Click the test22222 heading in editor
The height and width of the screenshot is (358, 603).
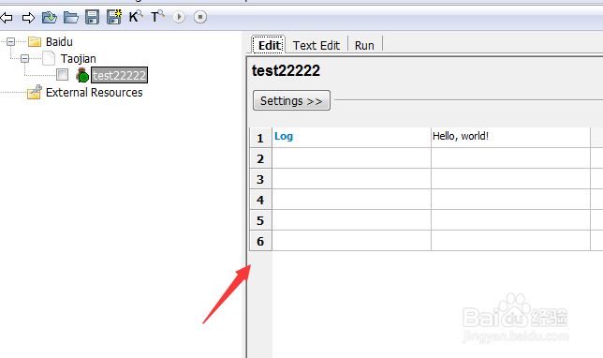[286, 70]
